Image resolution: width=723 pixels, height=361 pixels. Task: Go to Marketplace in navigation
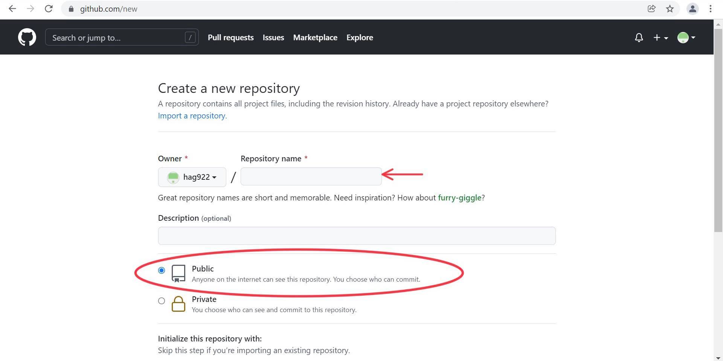click(315, 38)
